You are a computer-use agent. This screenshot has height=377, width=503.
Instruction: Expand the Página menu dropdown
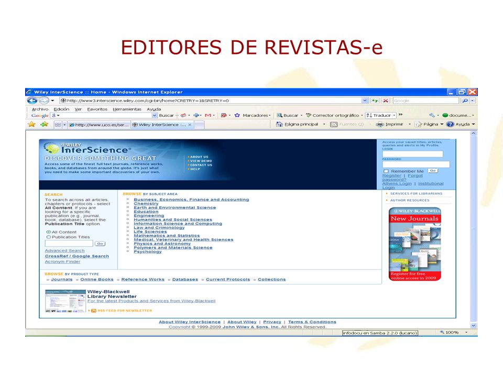point(442,125)
